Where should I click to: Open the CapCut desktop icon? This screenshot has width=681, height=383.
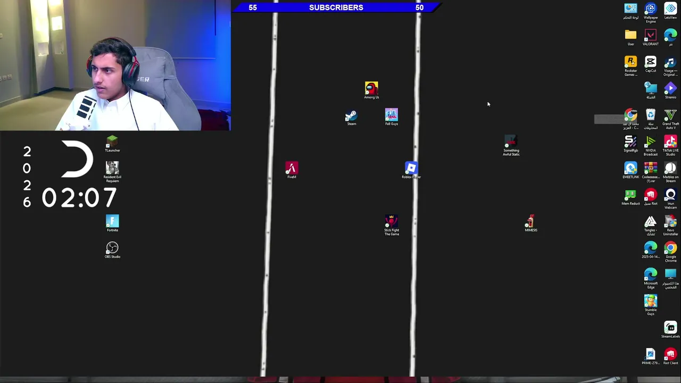point(650,64)
